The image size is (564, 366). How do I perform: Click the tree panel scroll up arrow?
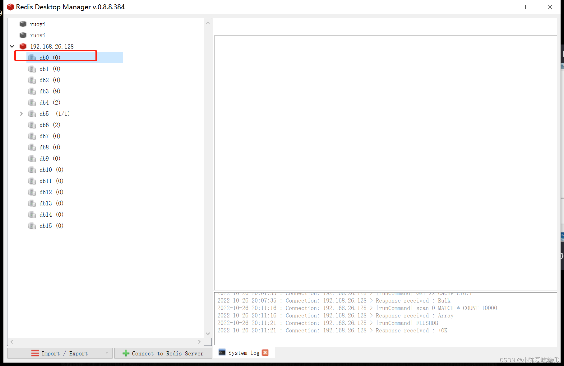click(x=208, y=23)
